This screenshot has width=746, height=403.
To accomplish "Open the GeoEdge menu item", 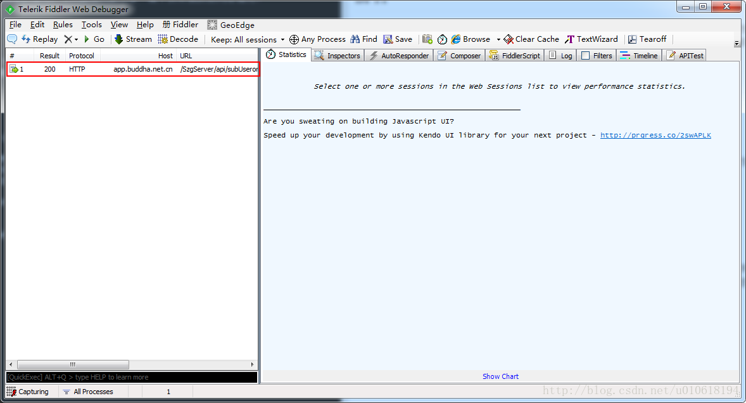I will 231,25.
